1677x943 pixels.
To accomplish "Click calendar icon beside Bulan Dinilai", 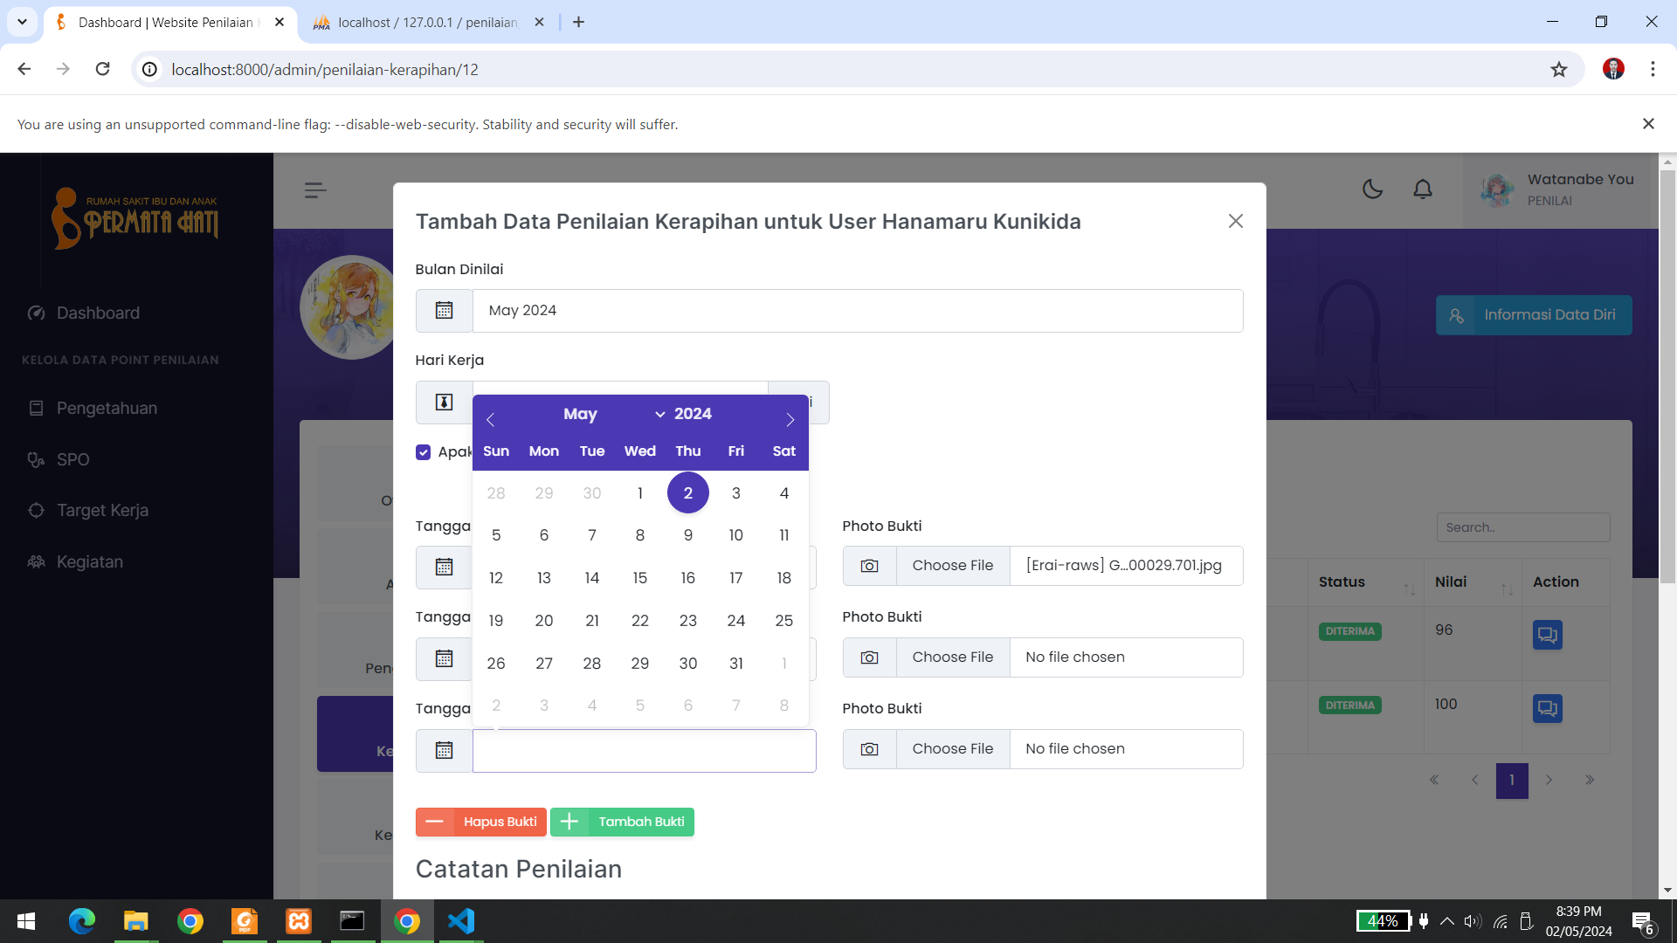I will tap(444, 311).
